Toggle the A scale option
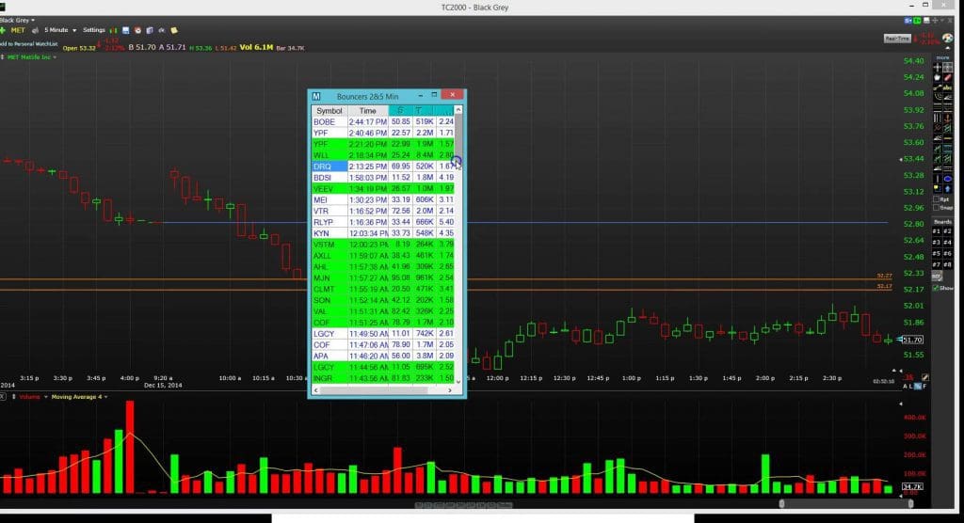Image resolution: width=964 pixels, height=523 pixels. 905,387
